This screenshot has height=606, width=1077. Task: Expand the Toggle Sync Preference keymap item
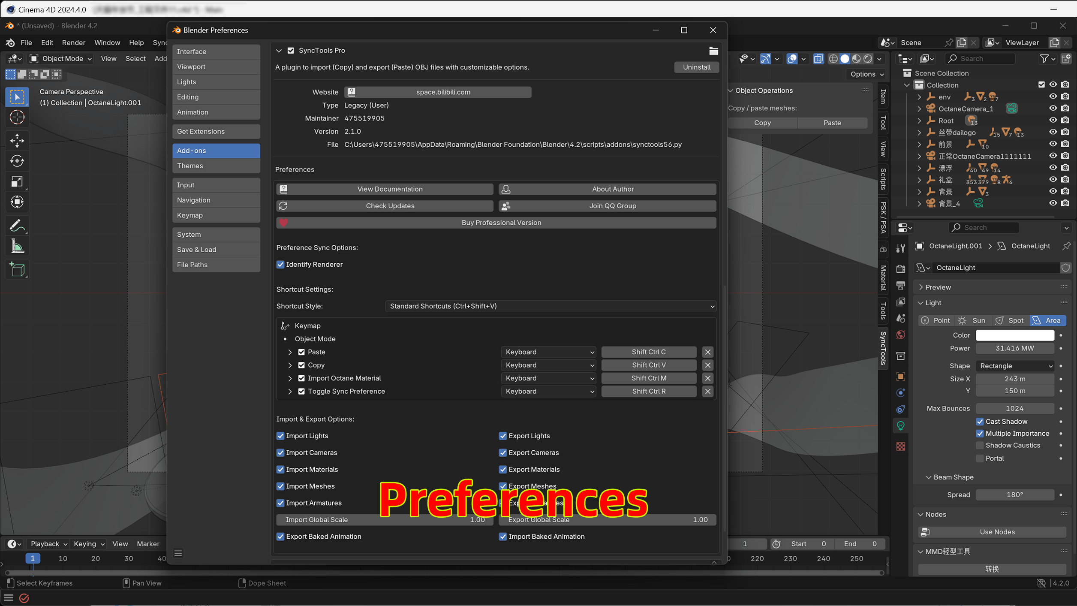click(x=290, y=392)
